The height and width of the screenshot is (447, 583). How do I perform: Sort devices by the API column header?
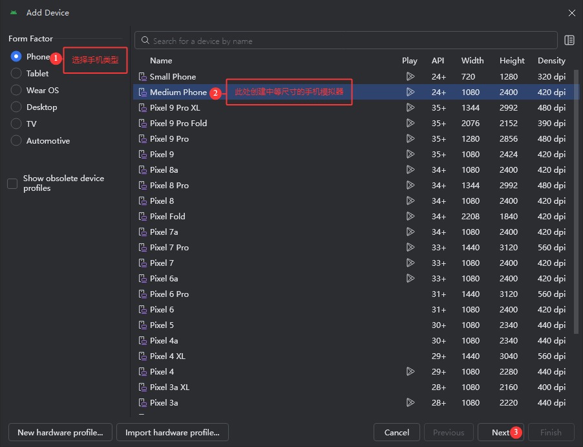pyautogui.click(x=438, y=61)
